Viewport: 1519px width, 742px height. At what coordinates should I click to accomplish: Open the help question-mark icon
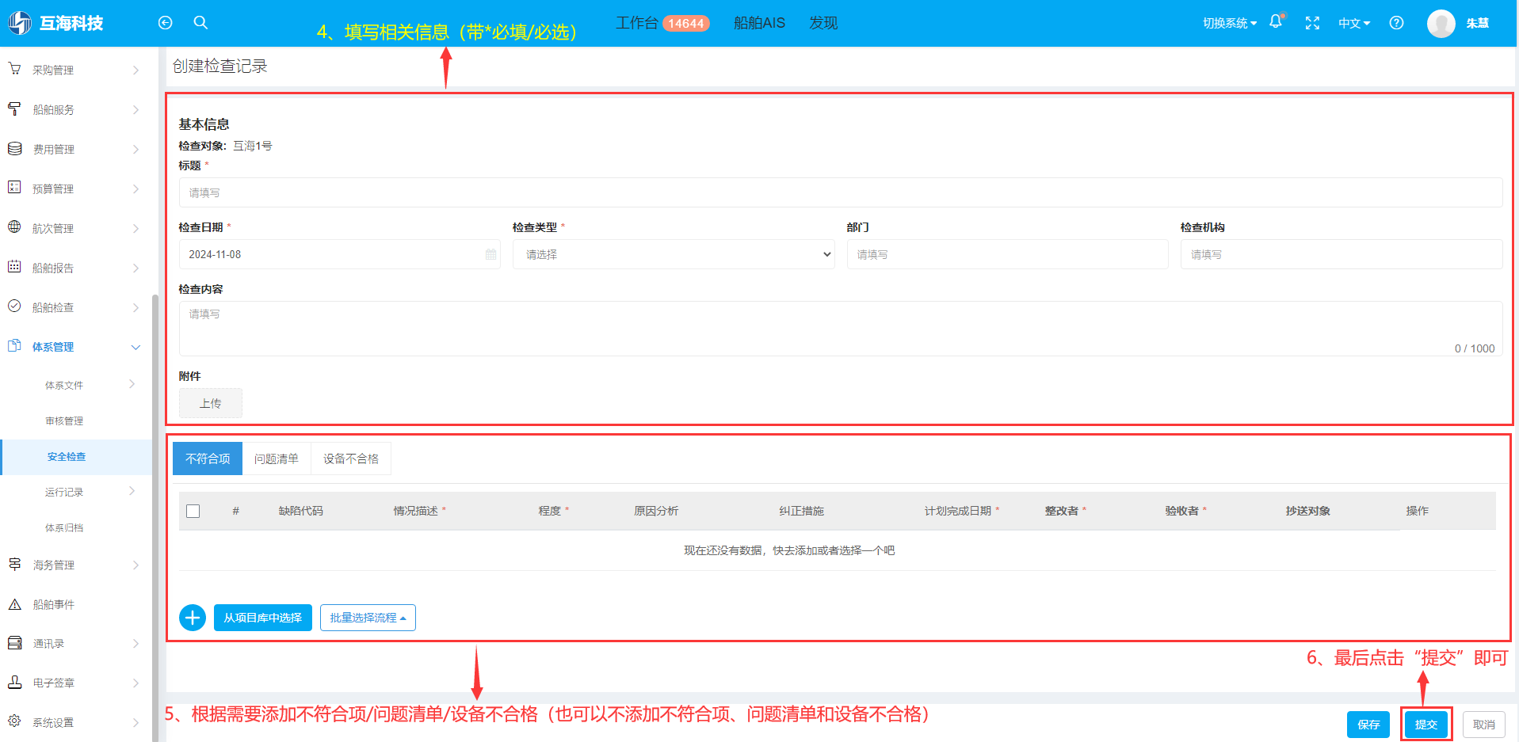(x=1396, y=23)
